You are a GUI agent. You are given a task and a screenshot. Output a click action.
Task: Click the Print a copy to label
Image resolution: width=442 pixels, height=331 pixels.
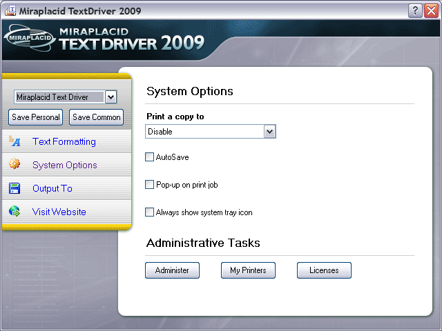[x=175, y=117]
